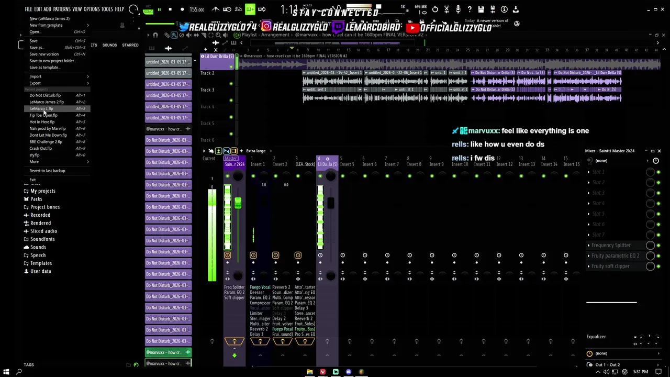Screen dimensions: 670x377
Task: Click the cut/scissors tool icon in toolbar
Action: 446,9
